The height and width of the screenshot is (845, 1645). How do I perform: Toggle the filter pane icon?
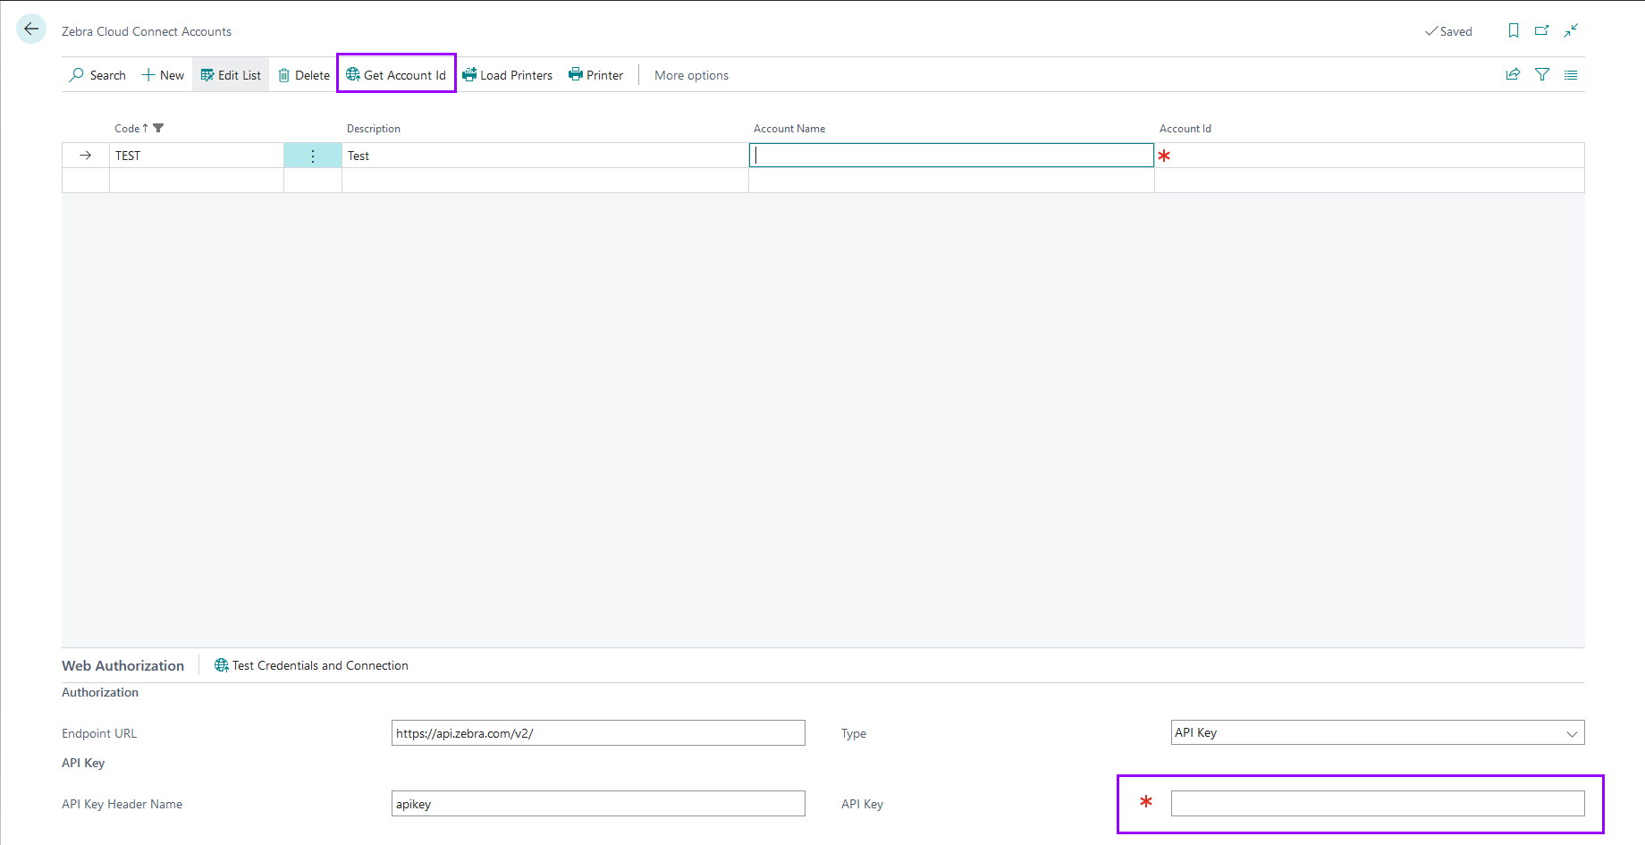click(x=1542, y=74)
